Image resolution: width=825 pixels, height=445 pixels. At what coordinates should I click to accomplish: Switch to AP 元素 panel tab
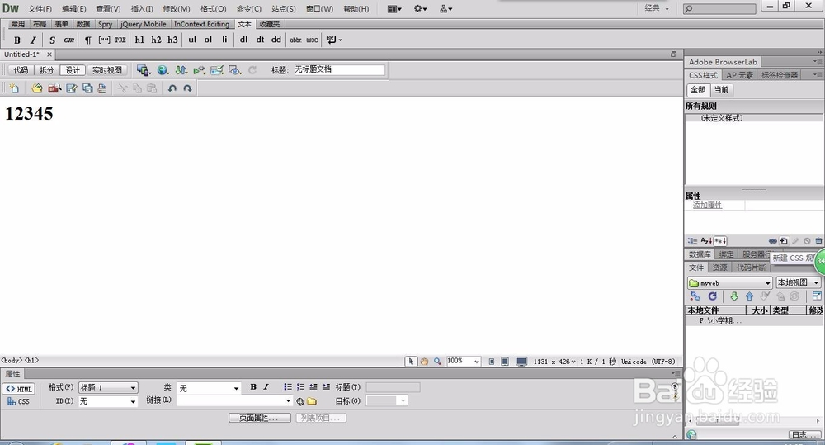(x=739, y=75)
